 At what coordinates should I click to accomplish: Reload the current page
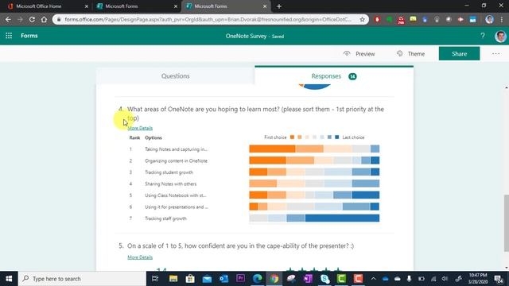(32, 19)
